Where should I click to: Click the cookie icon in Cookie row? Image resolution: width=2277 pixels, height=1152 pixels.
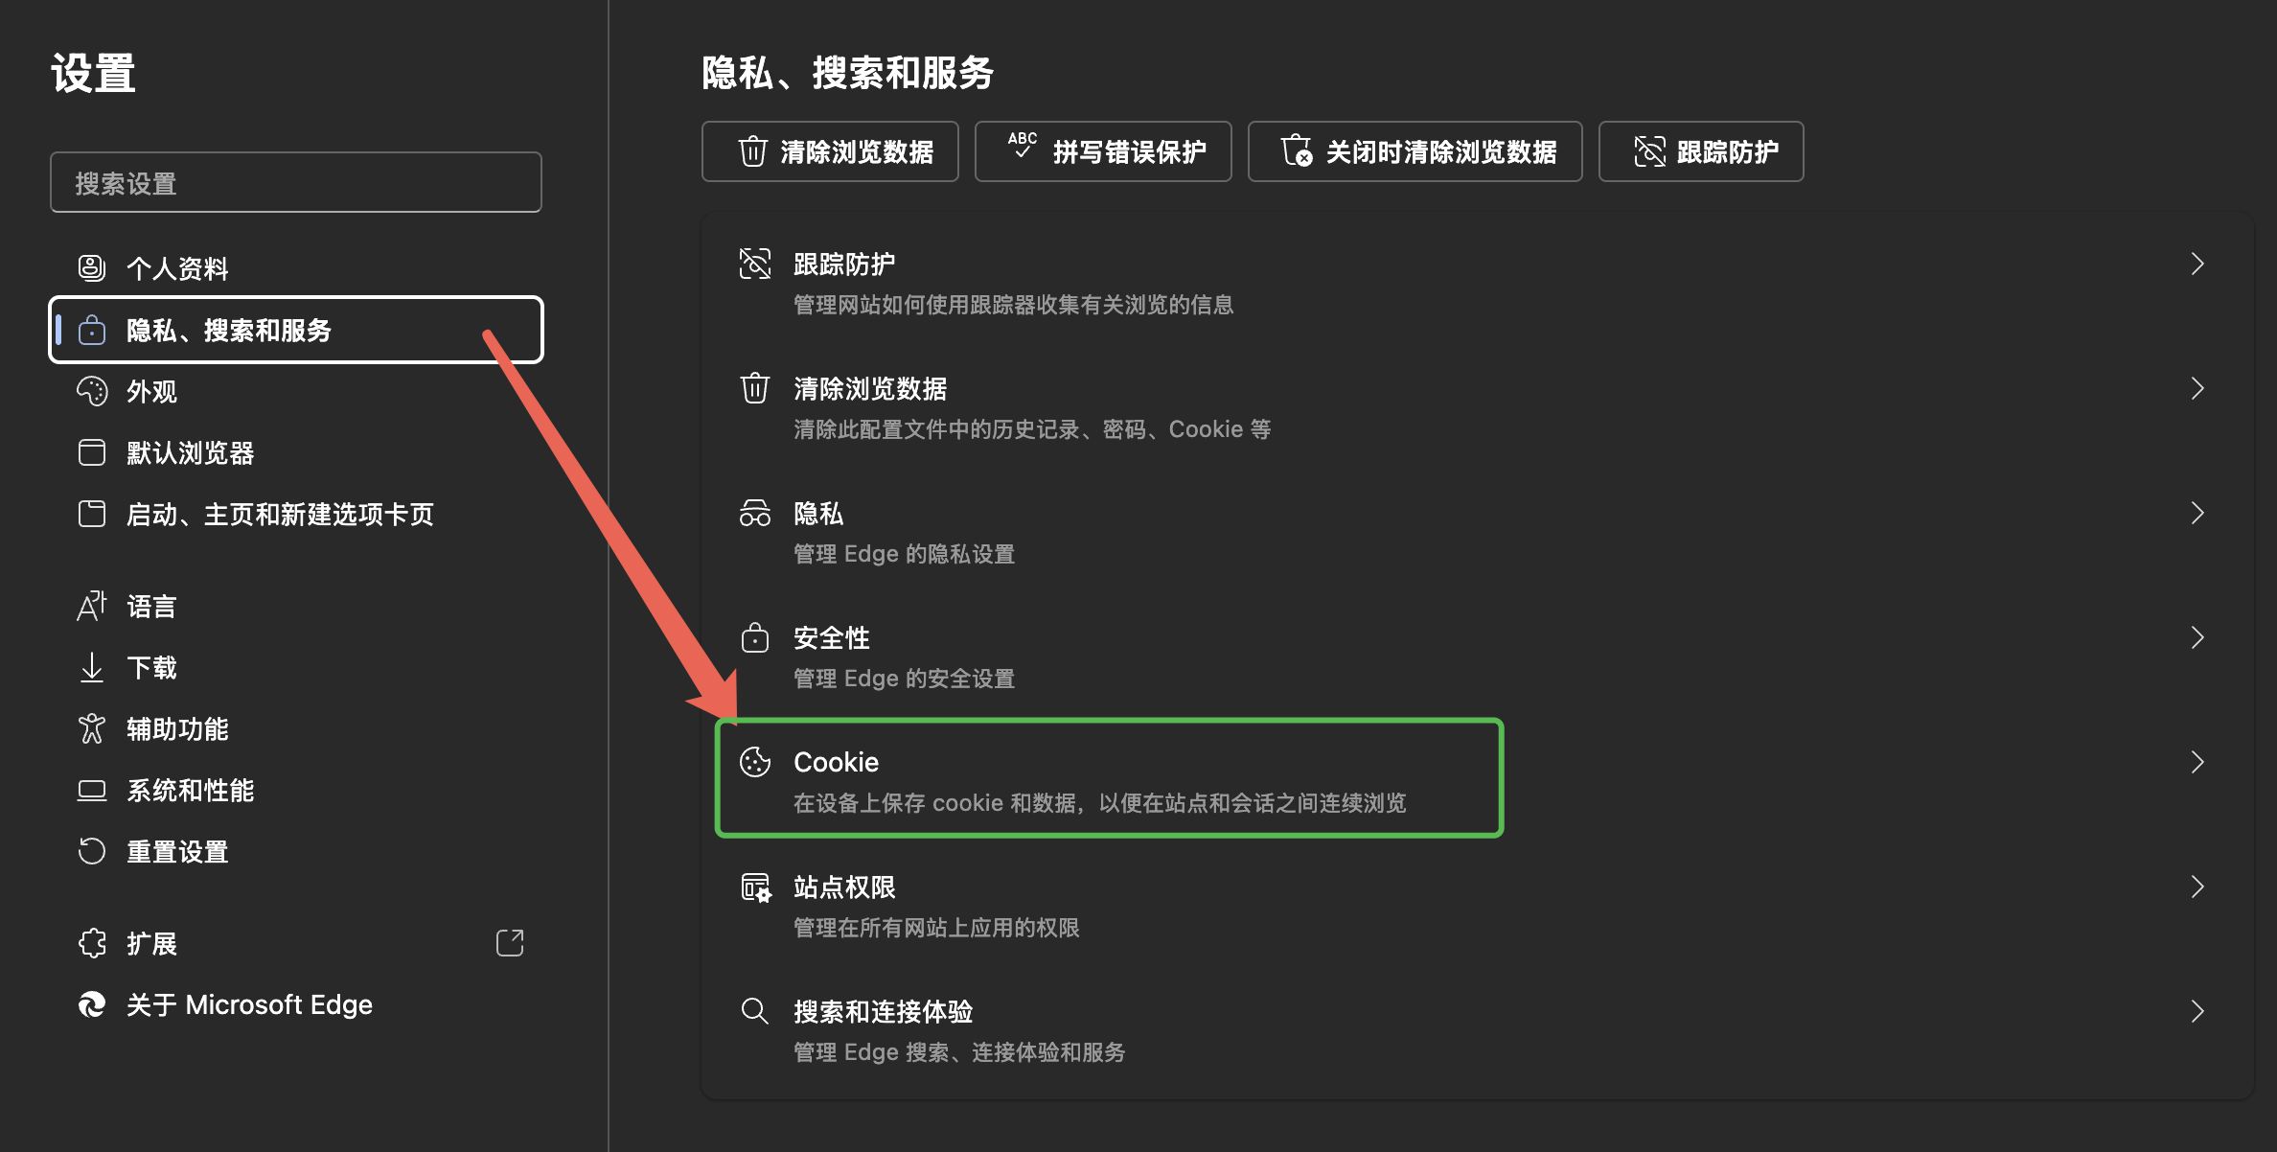(755, 762)
